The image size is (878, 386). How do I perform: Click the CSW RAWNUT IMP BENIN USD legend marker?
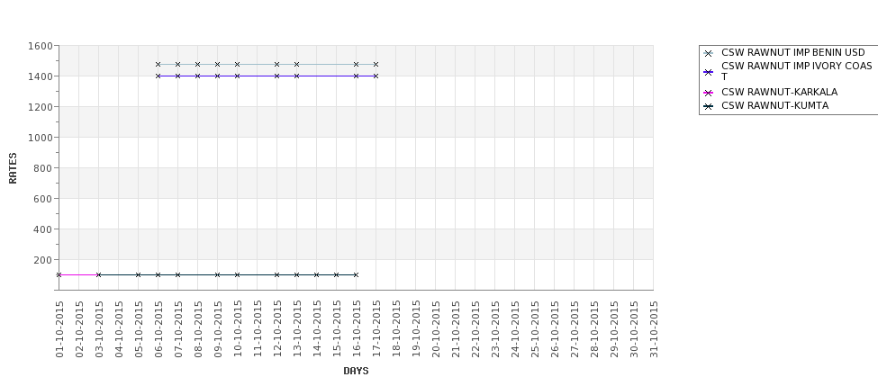coord(709,53)
